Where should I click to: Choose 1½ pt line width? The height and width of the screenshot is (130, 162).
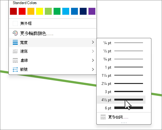121,75
